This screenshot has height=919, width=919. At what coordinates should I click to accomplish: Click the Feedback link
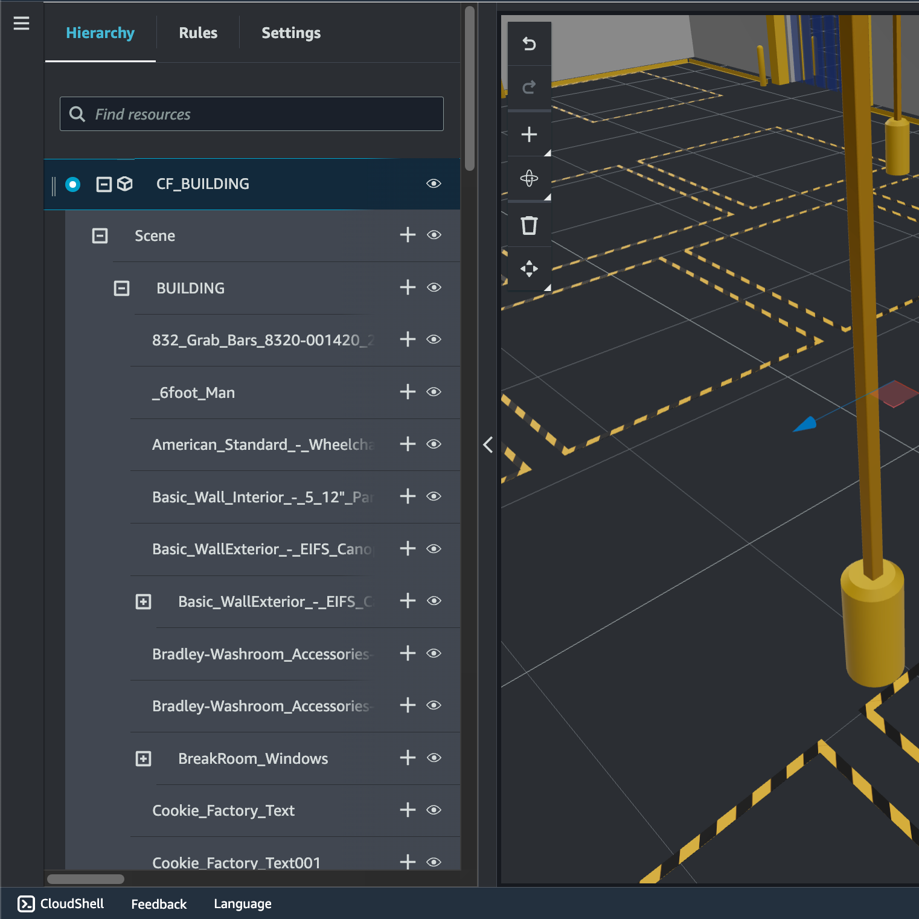[158, 903]
